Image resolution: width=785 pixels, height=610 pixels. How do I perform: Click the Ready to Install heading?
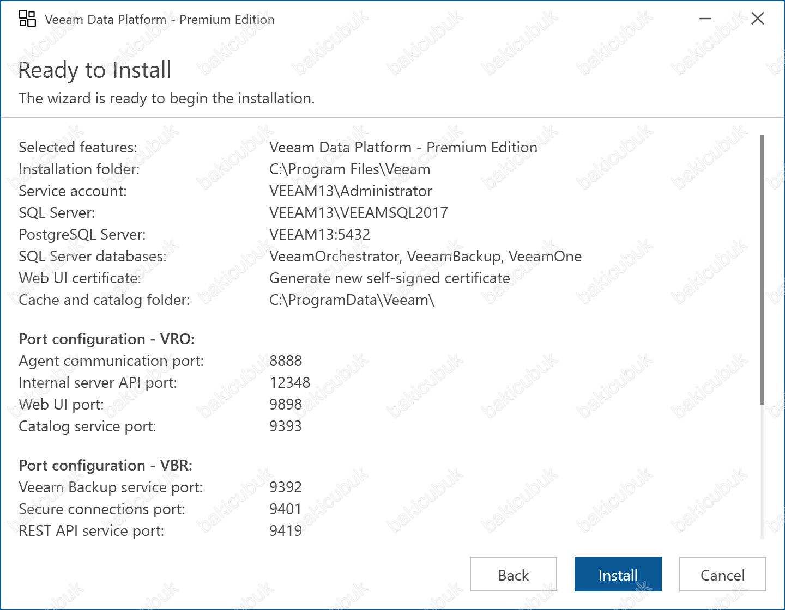pyautogui.click(x=95, y=70)
